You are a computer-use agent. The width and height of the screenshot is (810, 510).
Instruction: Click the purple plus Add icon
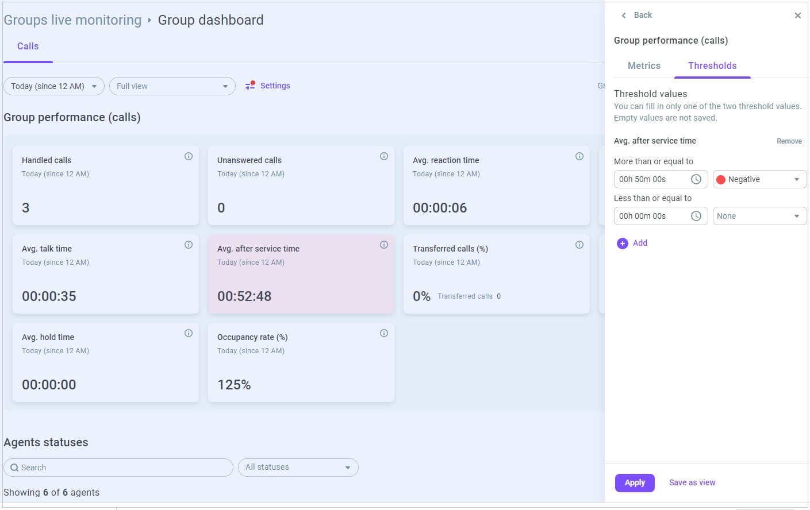tap(623, 244)
